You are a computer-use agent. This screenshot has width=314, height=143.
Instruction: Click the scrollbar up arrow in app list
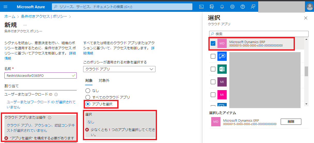pos(307,39)
